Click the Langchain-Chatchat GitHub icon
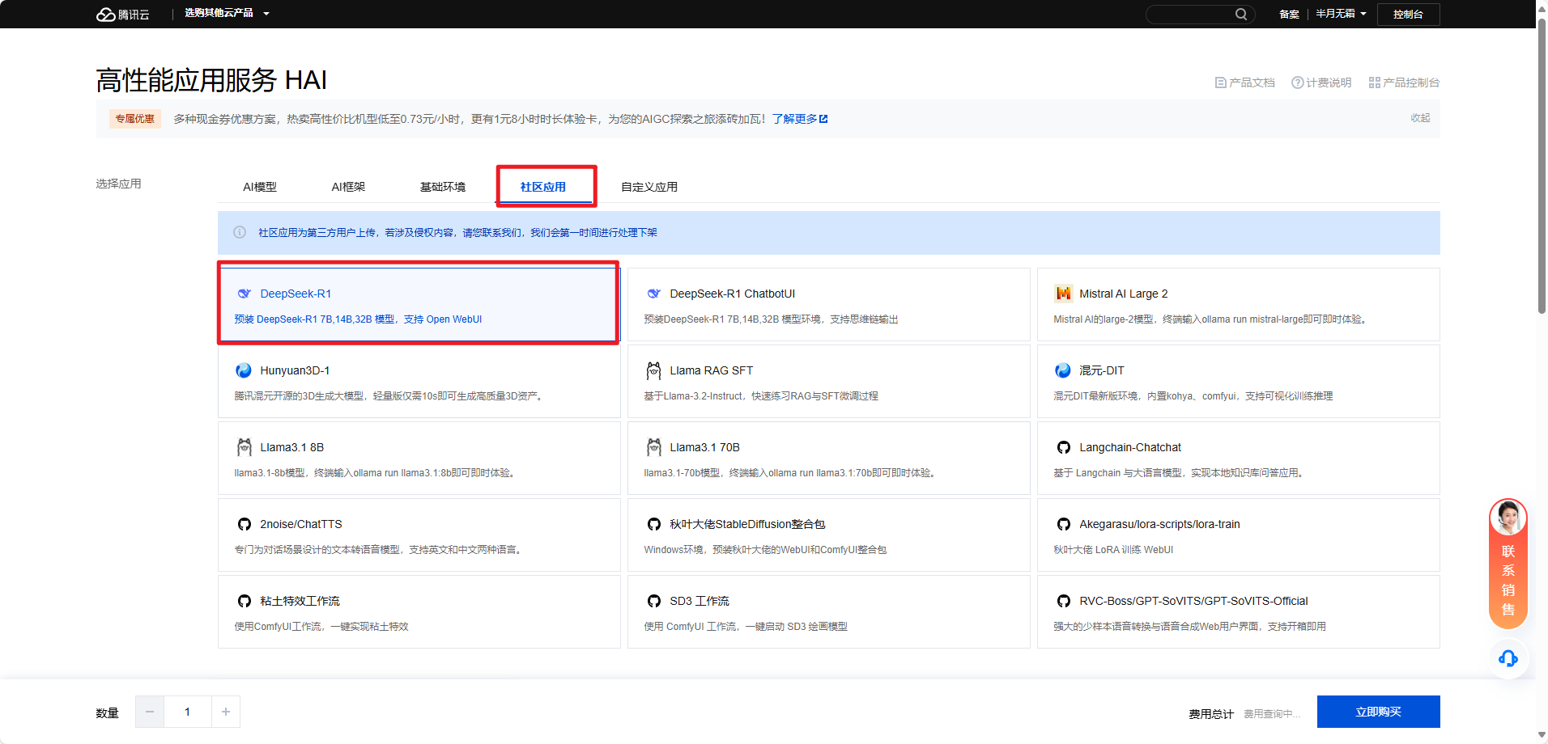Image resolution: width=1548 pixels, height=744 pixels. tap(1063, 447)
